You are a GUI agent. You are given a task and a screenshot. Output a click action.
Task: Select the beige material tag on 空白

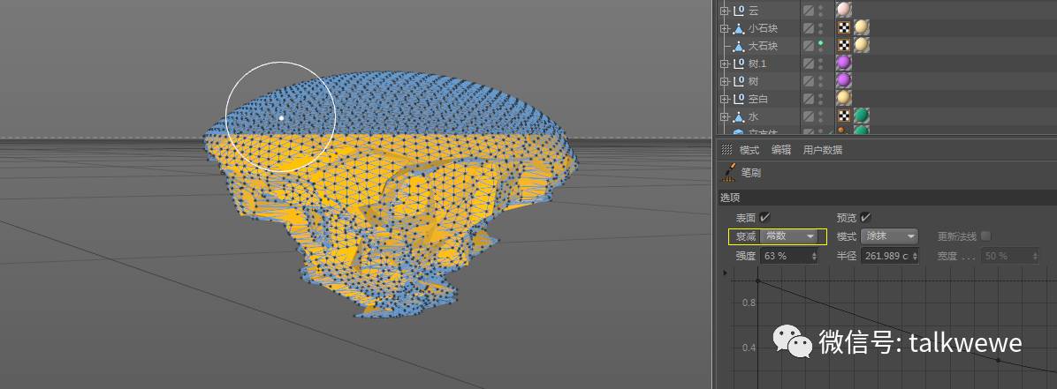coord(843,98)
